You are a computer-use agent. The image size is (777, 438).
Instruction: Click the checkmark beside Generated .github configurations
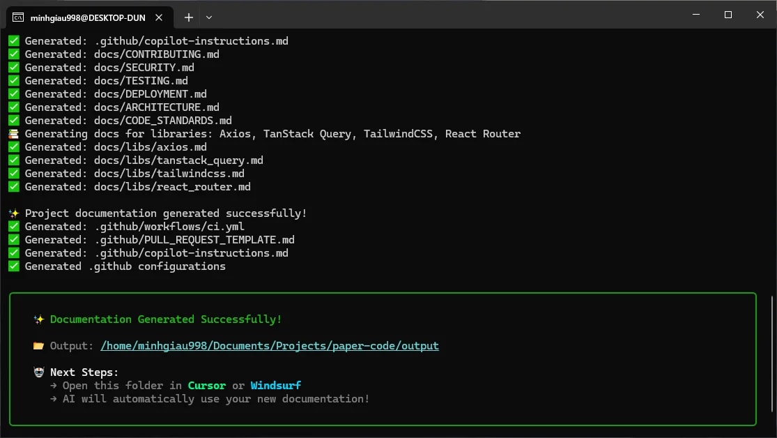click(x=13, y=266)
